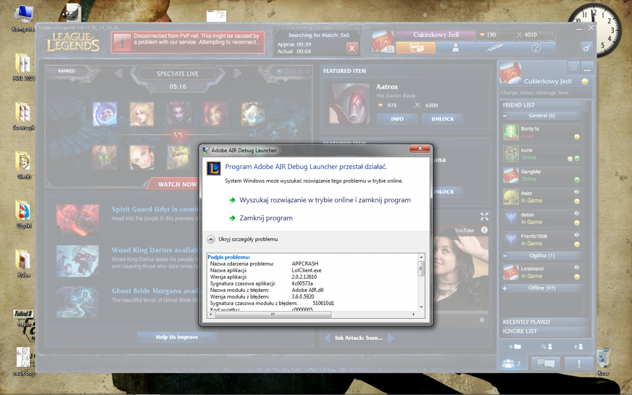Viewport: 632px width, 395px height.
Task: Open Woad King Darius news headline
Action: 155,250
